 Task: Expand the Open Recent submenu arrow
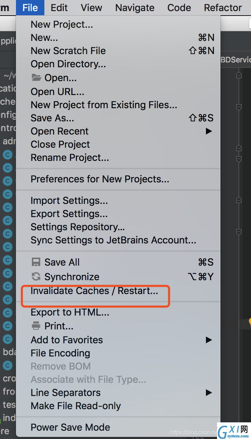coord(209,131)
